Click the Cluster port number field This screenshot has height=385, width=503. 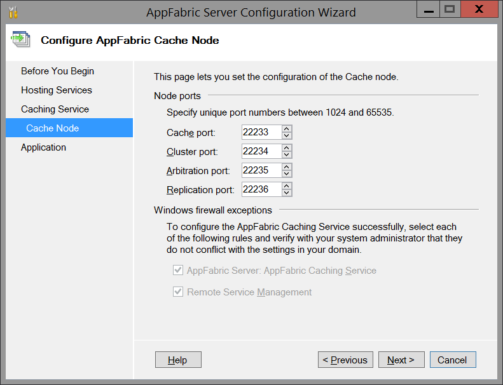click(x=261, y=151)
